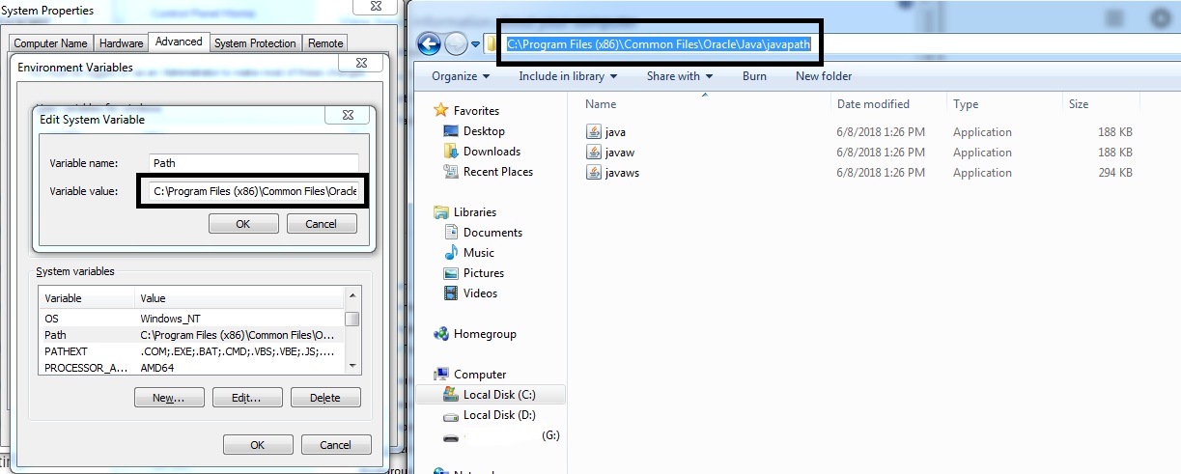Click Burn in Explorer toolbar
This screenshot has width=1181, height=474.
tap(754, 76)
